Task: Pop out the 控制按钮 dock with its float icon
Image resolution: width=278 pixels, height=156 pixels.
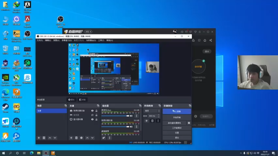Action: 190,106
